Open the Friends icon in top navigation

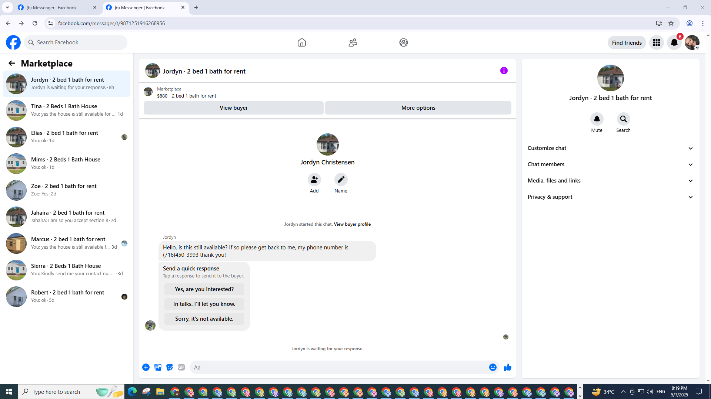tap(353, 42)
